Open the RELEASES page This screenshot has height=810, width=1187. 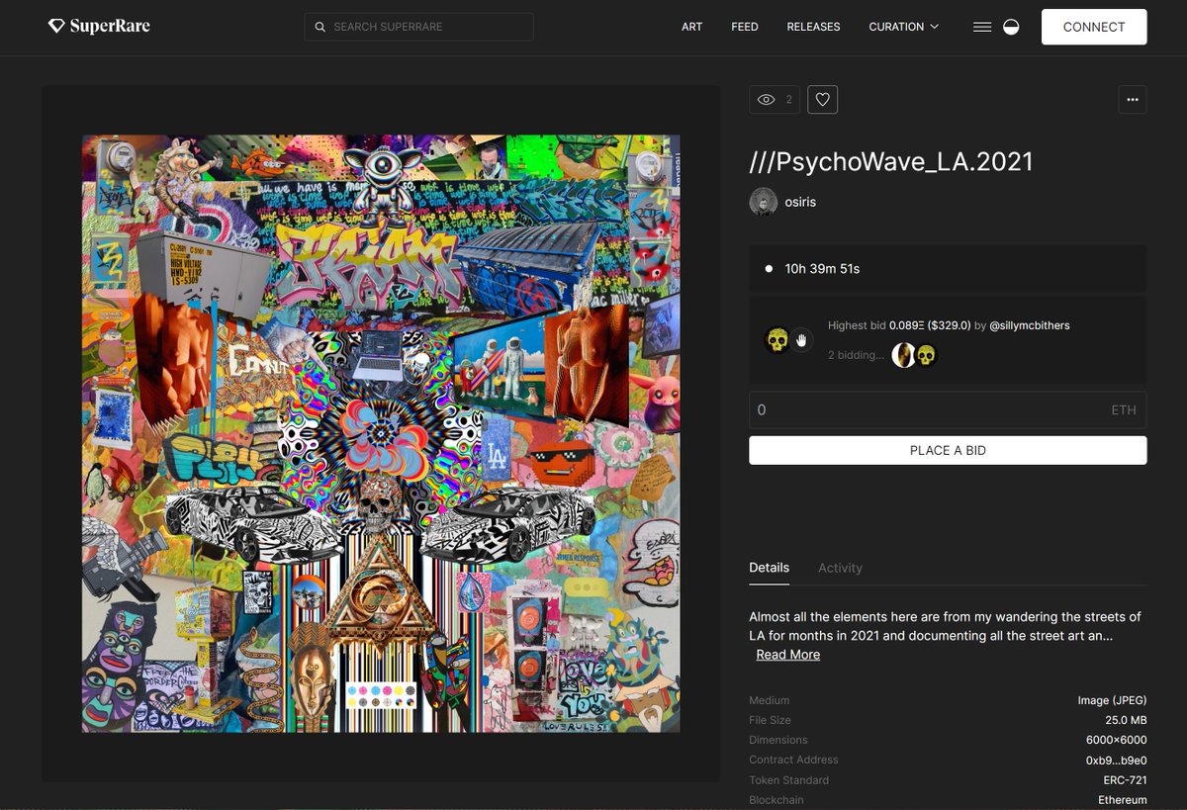click(x=813, y=27)
